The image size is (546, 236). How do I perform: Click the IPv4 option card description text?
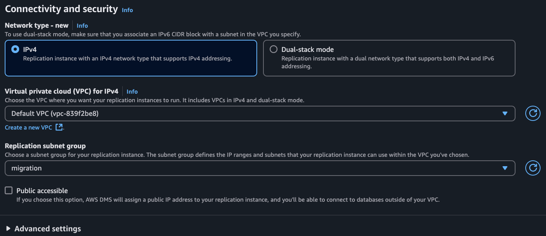point(127,59)
